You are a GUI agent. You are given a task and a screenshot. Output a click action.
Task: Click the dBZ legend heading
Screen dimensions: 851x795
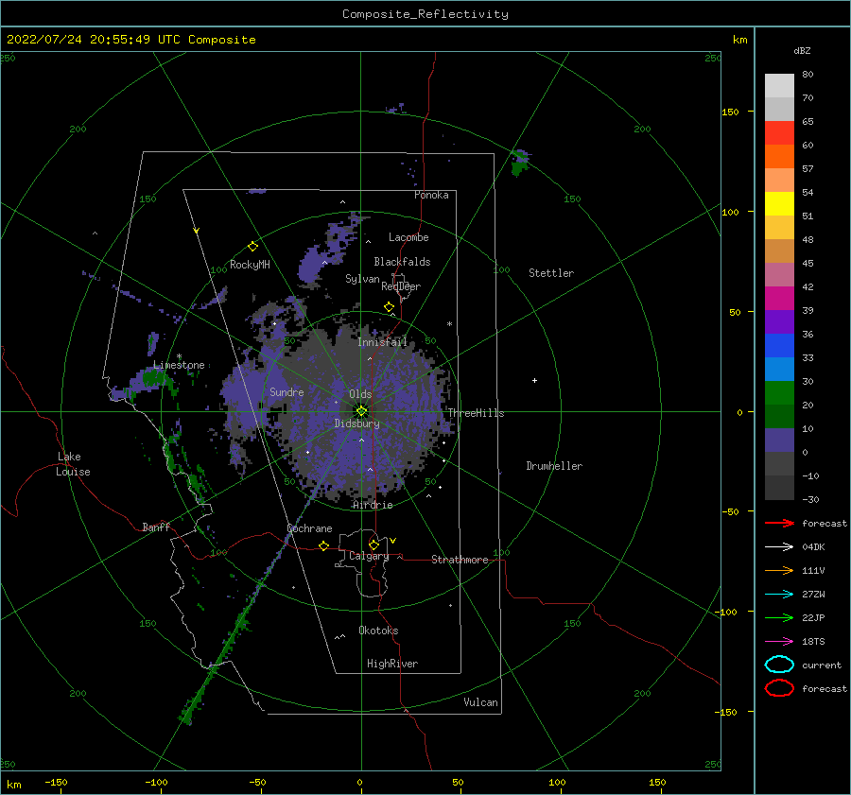coord(802,50)
